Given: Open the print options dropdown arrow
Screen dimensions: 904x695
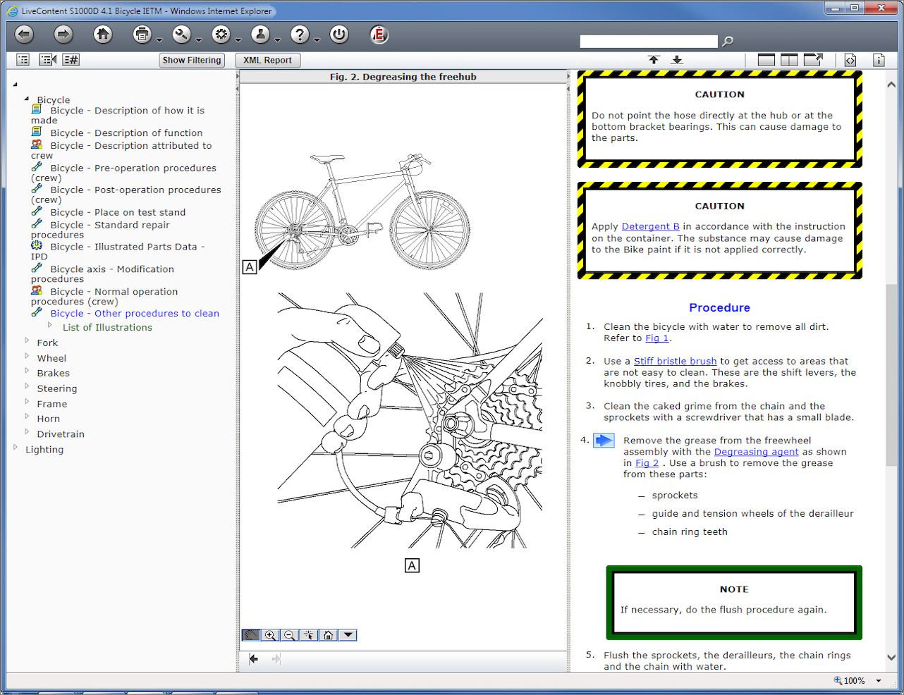Looking at the screenshot, I should [160, 40].
